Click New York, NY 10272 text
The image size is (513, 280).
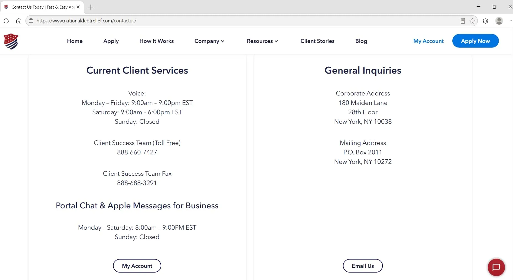click(363, 162)
